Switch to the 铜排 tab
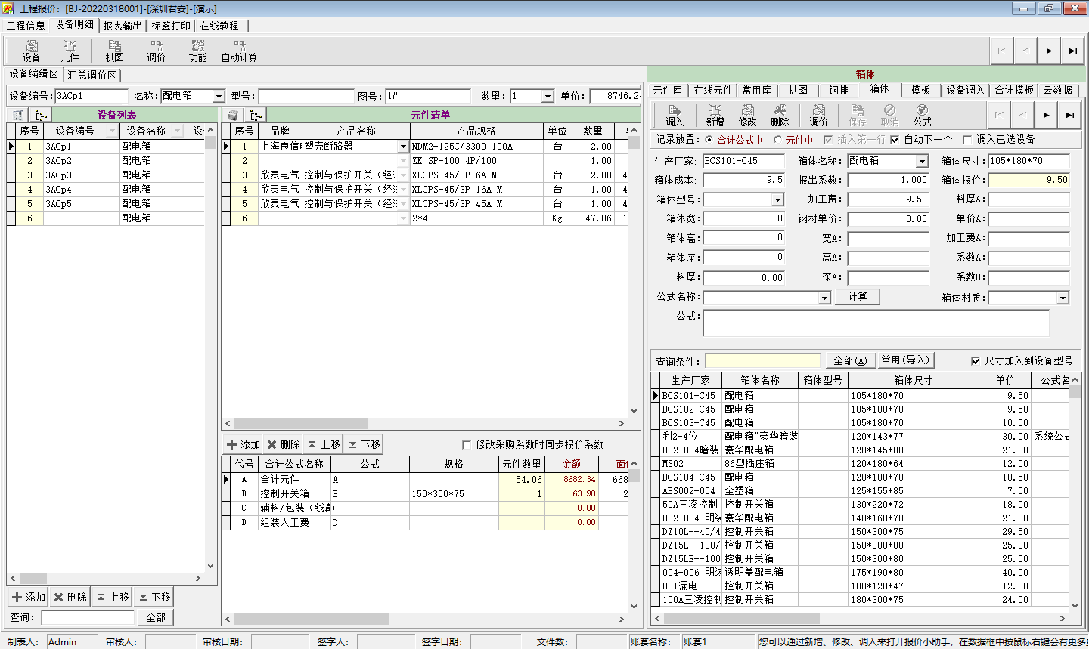The height and width of the screenshot is (649, 1089). (x=839, y=90)
